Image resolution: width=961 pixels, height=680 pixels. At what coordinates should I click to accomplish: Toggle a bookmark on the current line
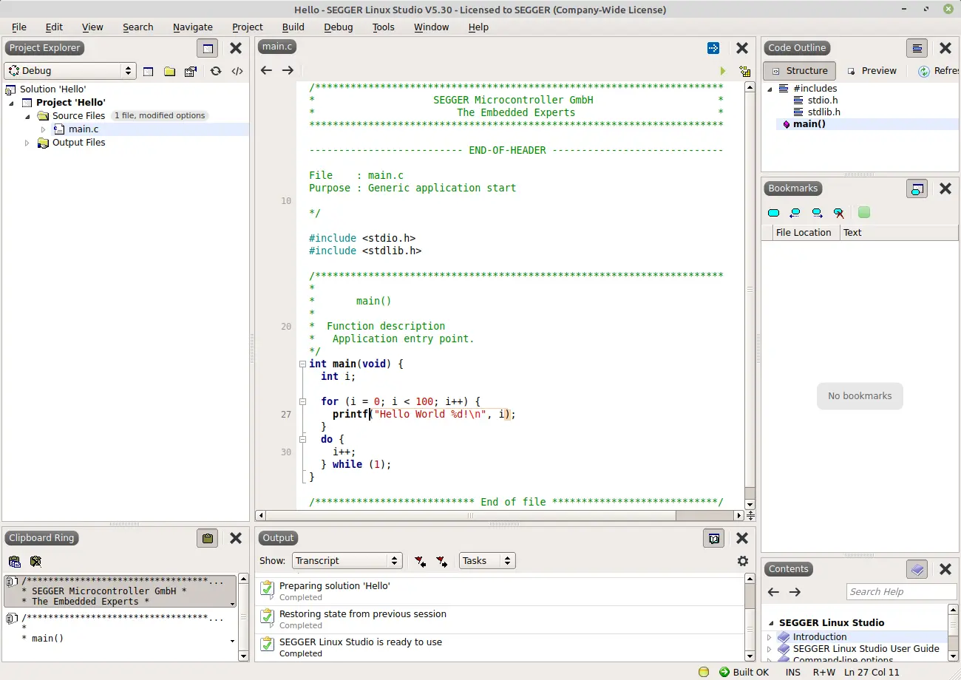(x=773, y=212)
